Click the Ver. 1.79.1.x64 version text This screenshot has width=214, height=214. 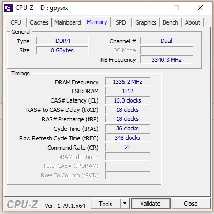pyautogui.click(x=65, y=206)
